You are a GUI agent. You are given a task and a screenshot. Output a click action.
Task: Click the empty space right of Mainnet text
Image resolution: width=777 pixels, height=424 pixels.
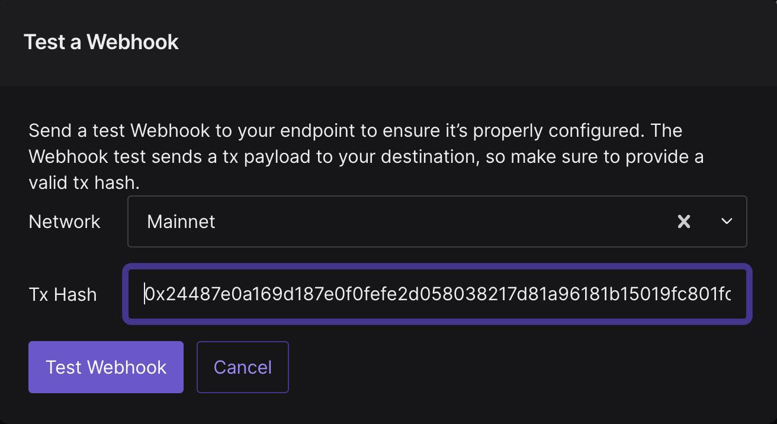point(444,221)
